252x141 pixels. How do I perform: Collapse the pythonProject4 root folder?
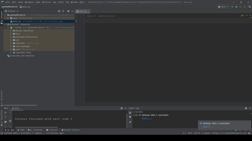(x=5, y=15)
